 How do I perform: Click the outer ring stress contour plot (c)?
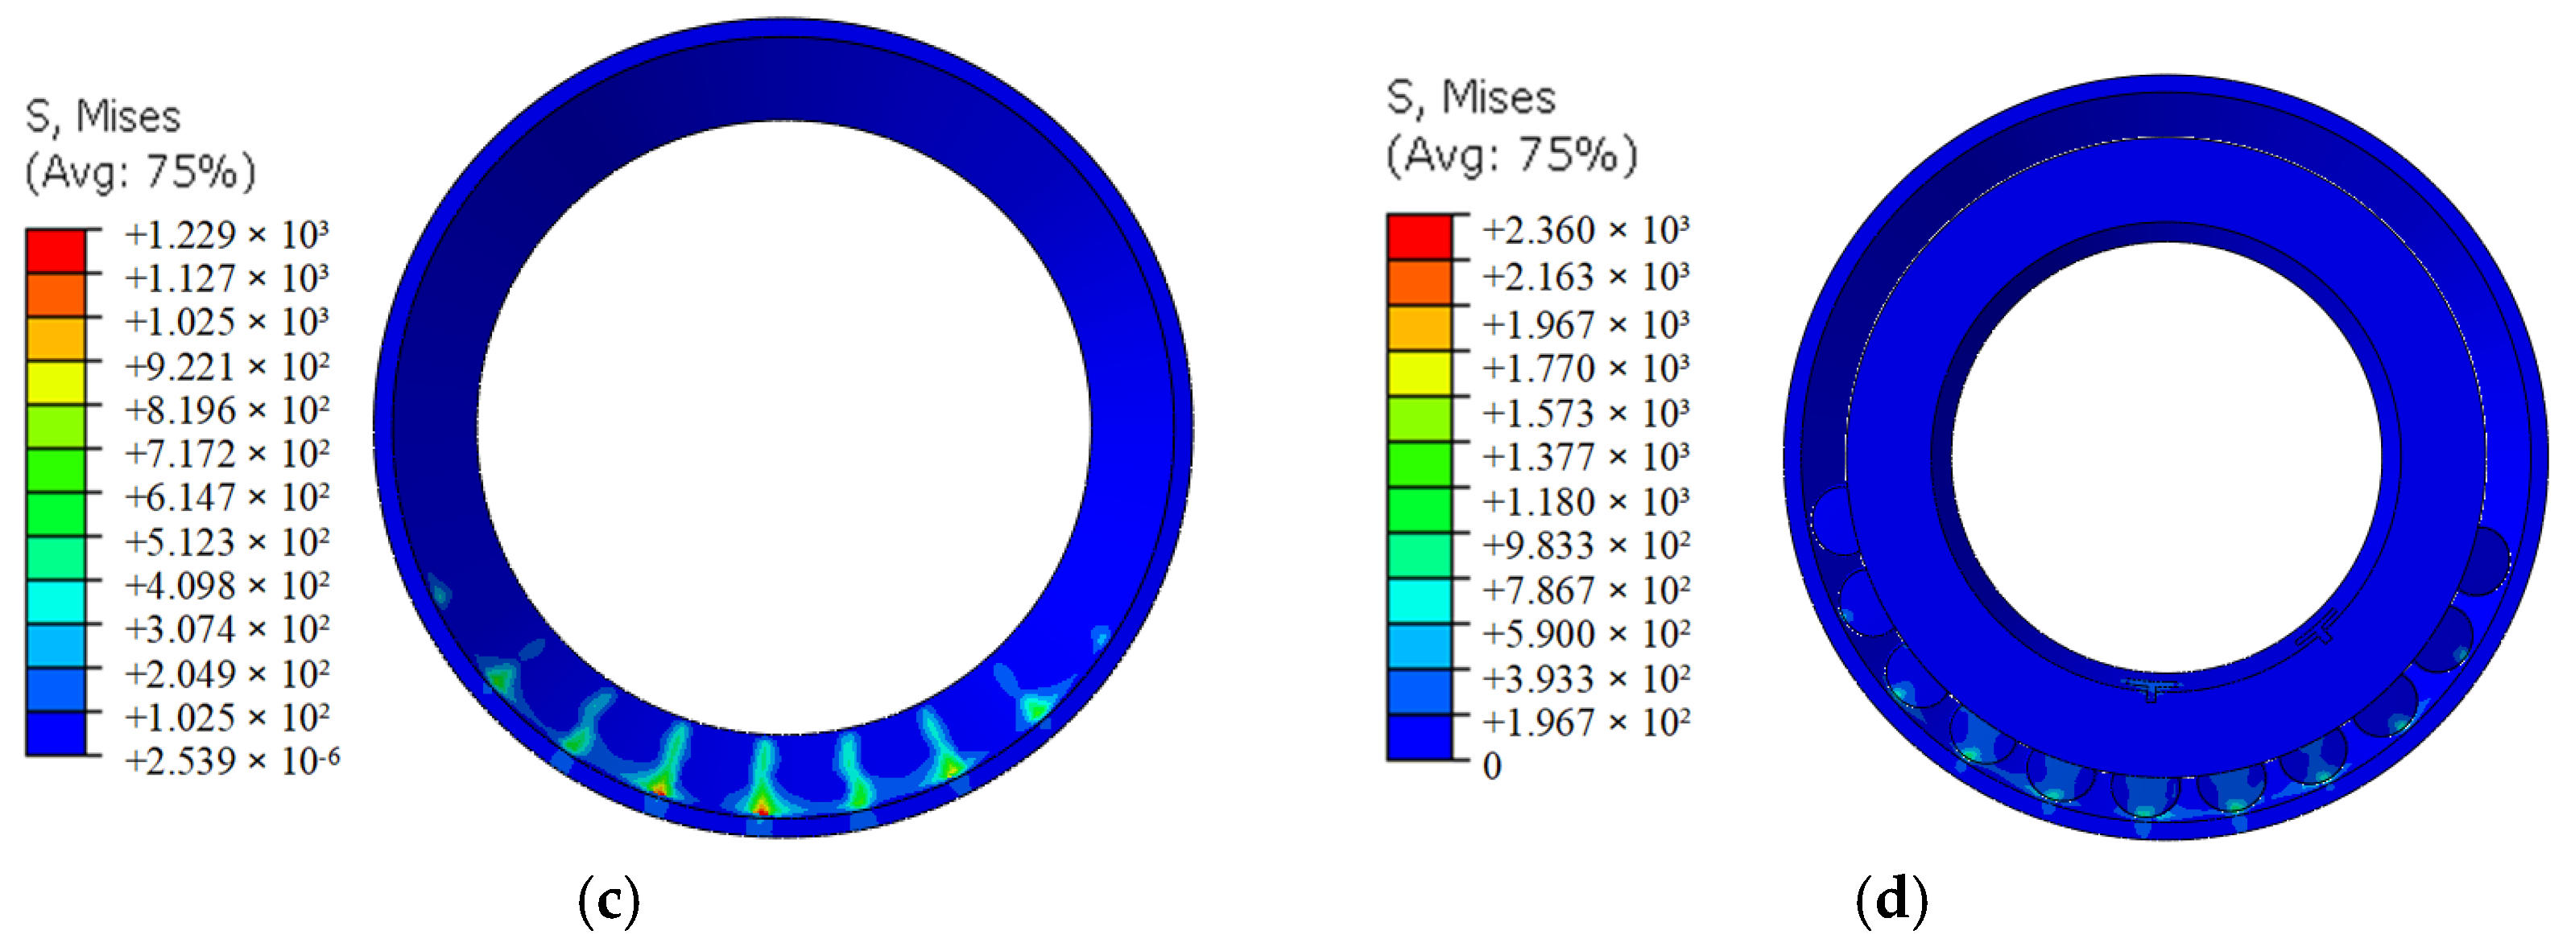[x=783, y=428]
